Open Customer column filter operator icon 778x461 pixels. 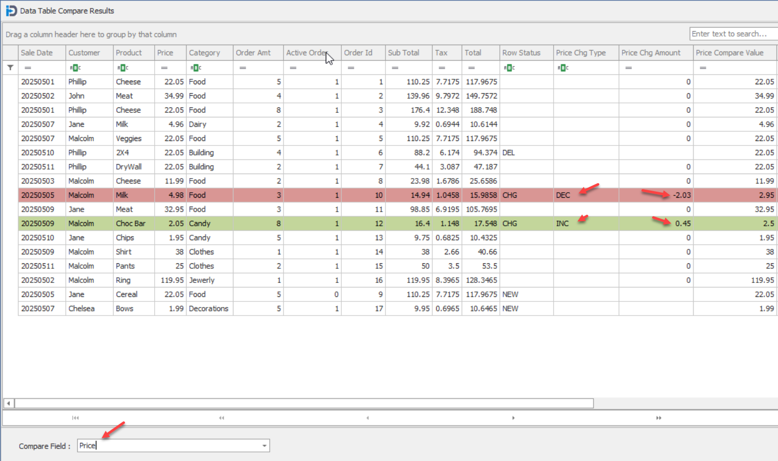coord(75,68)
